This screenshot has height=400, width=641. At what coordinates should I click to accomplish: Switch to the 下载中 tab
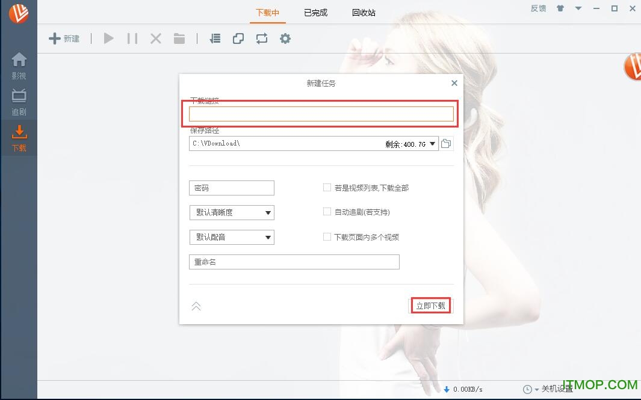click(x=267, y=13)
